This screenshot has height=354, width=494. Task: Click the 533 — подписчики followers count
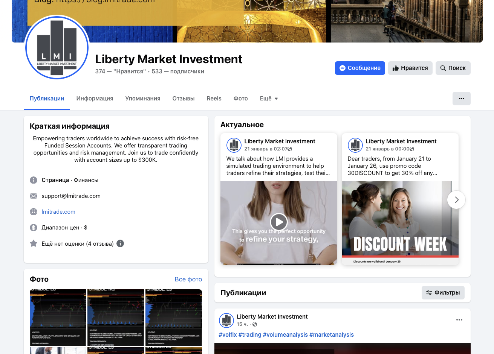click(178, 71)
